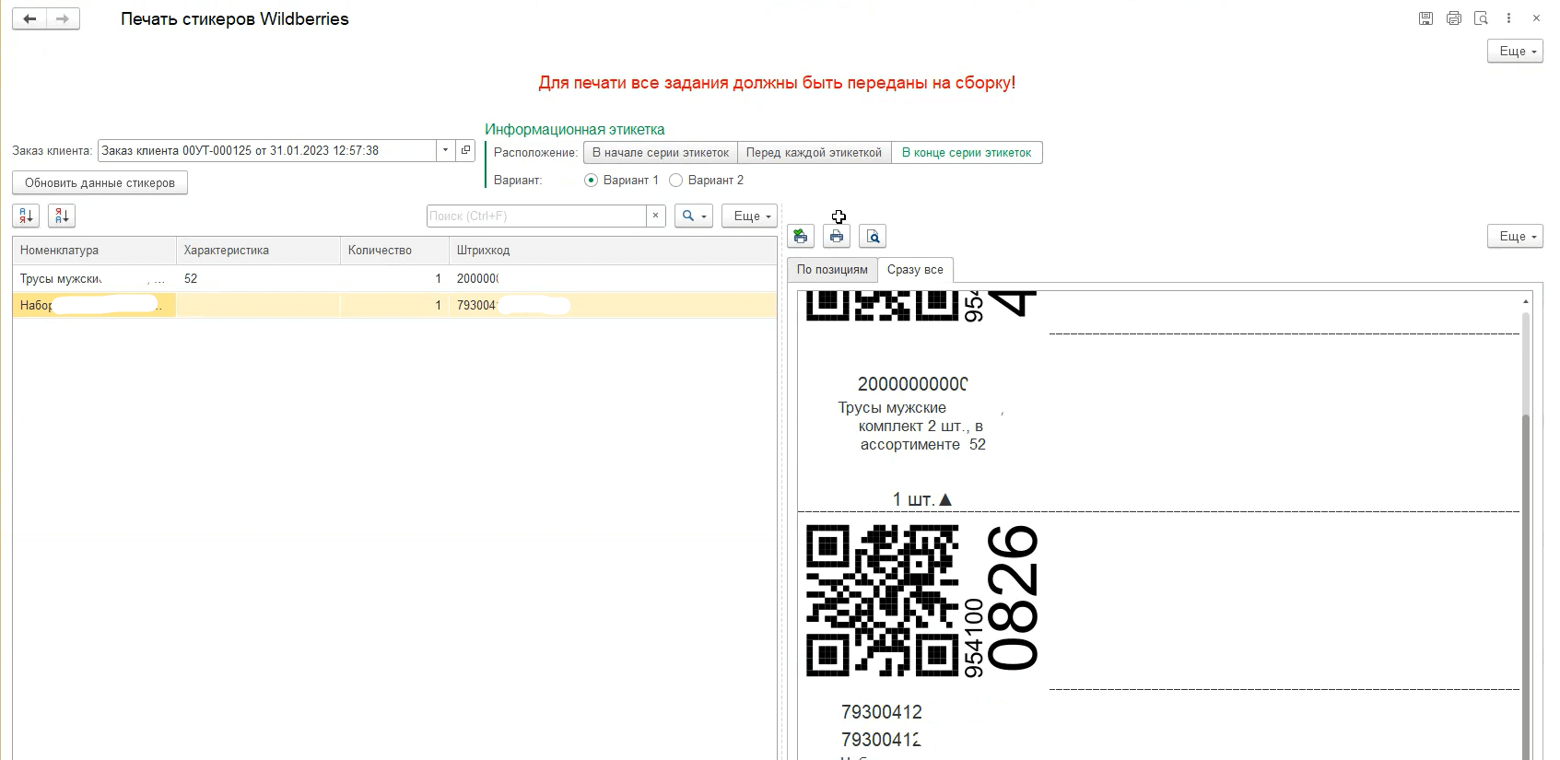
Task: Sort by the Характеристика column header
Action: click(258, 251)
